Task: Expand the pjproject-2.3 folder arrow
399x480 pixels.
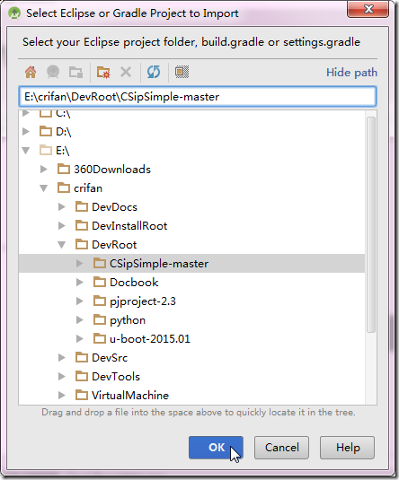Action: (79, 301)
